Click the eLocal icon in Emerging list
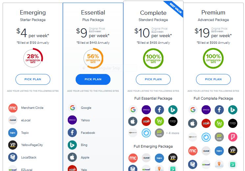245x171 pixels. point(13,120)
